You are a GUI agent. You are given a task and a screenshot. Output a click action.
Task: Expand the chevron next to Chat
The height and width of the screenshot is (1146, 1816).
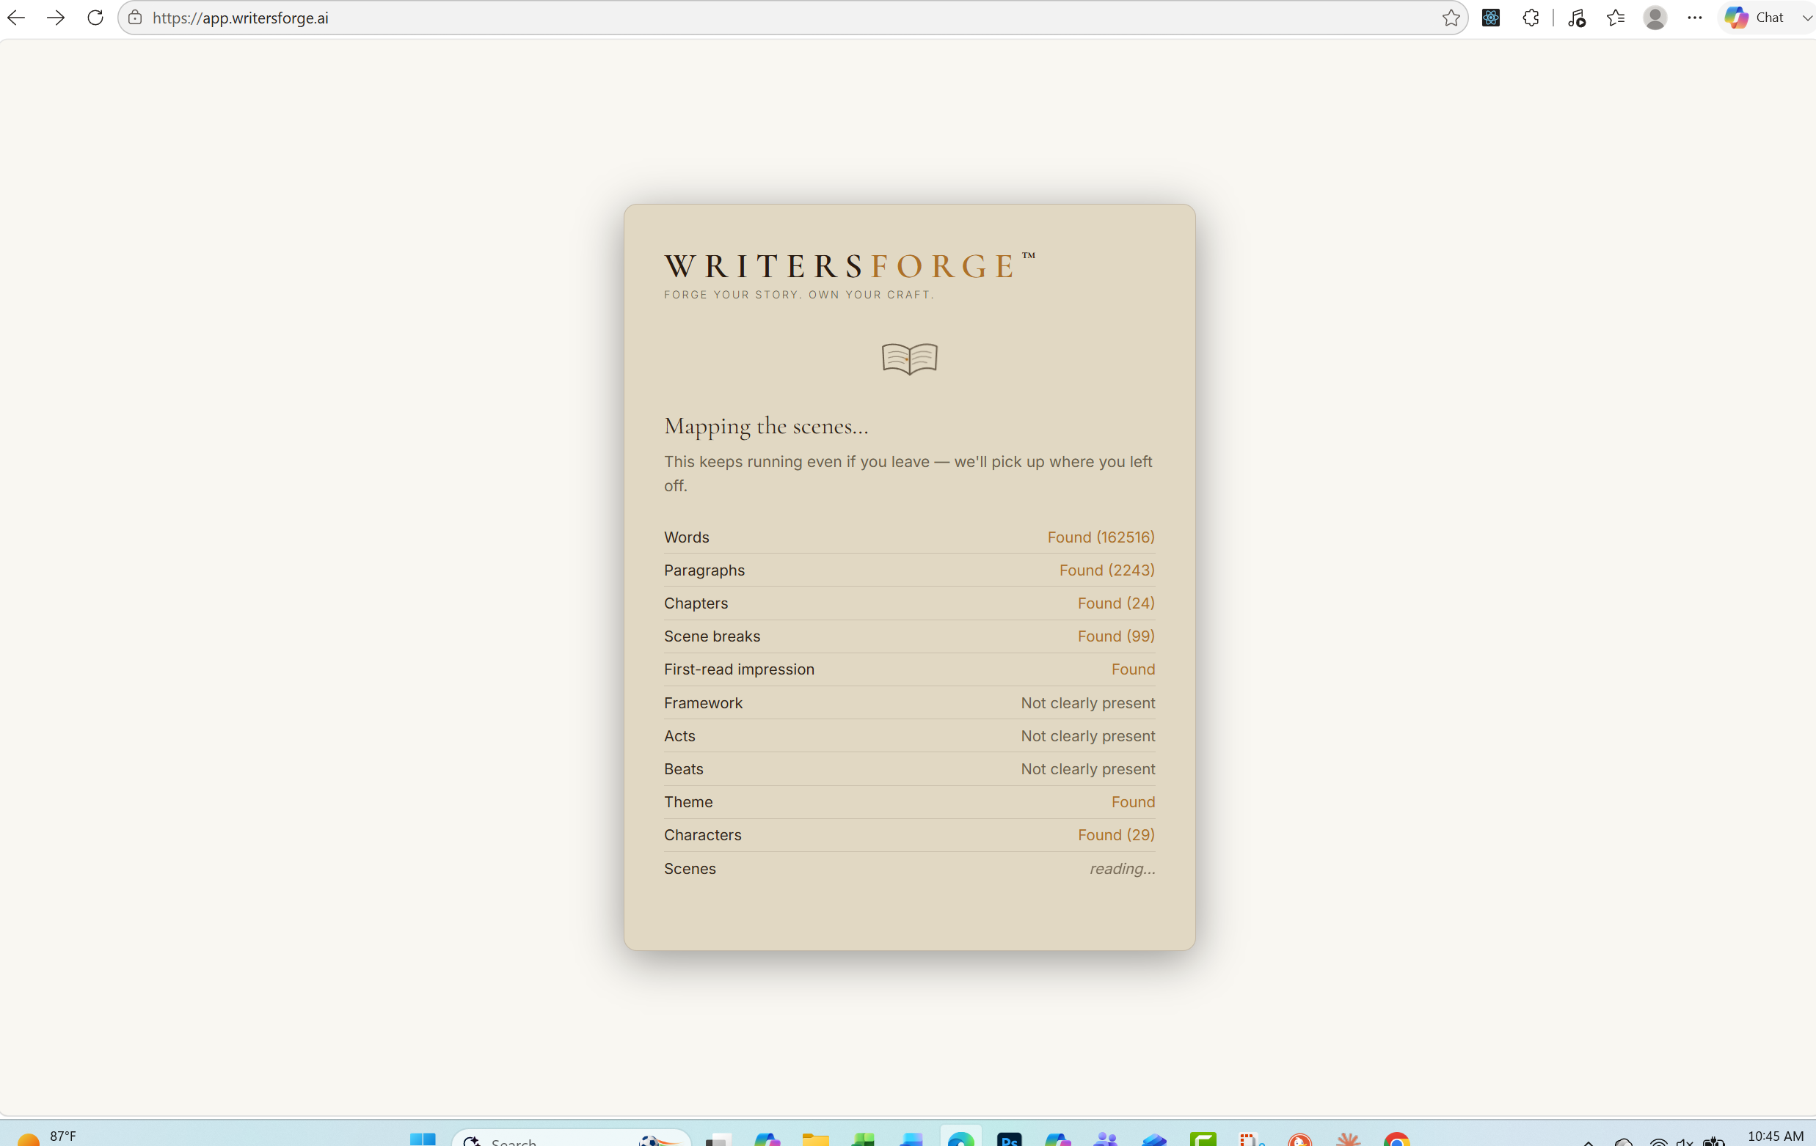[x=1807, y=18]
